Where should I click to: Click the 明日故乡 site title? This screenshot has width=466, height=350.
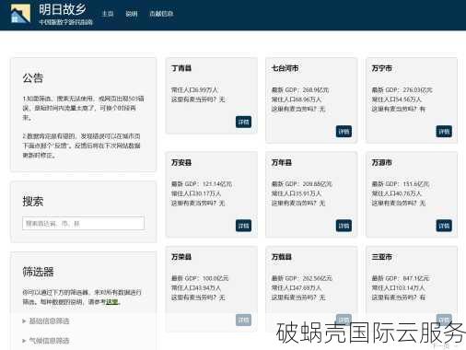tap(63, 9)
